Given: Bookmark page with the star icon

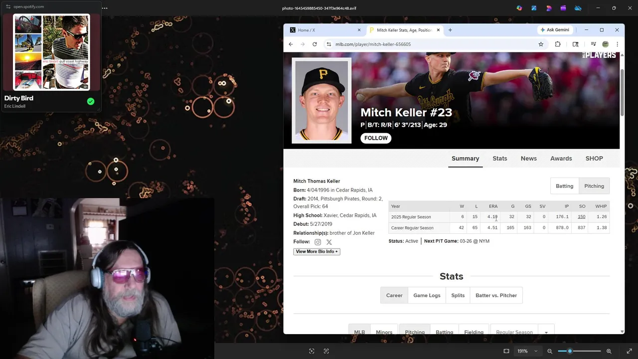Looking at the screenshot, I should point(541,44).
